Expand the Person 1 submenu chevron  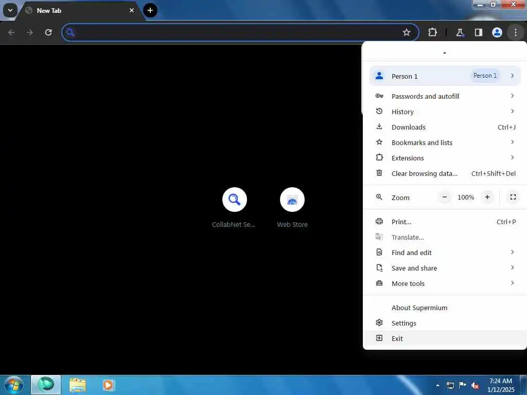click(512, 76)
